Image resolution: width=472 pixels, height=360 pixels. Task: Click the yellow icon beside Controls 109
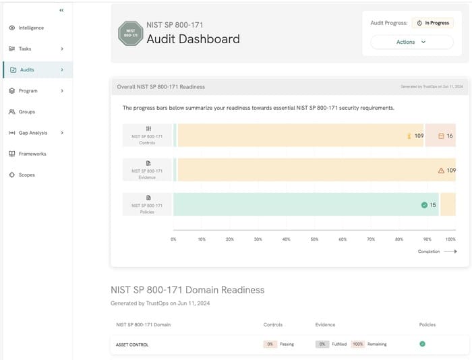point(409,136)
